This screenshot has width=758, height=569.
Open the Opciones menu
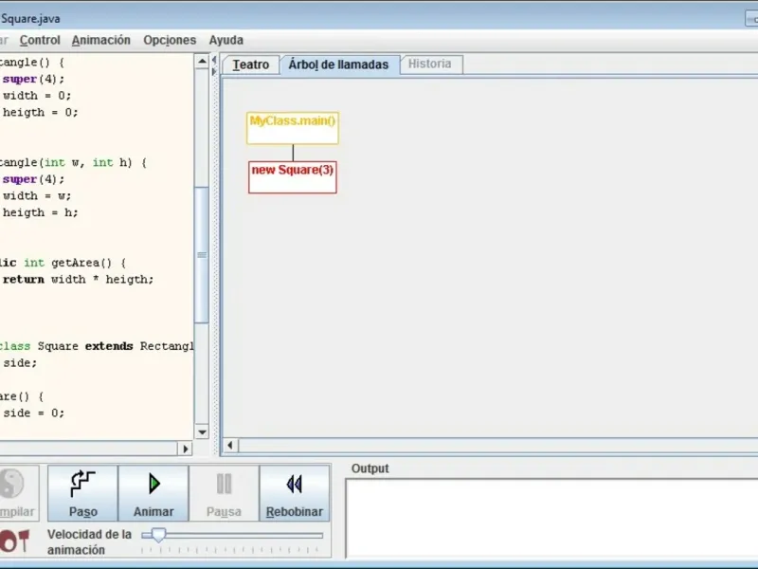point(170,40)
